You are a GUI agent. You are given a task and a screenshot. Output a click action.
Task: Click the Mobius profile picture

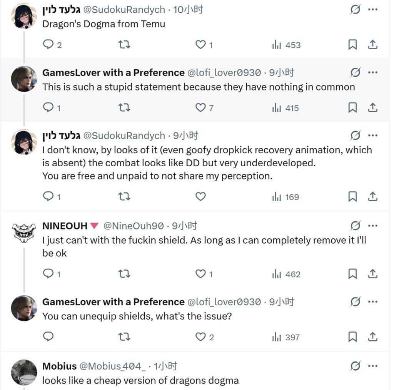coord(24,372)
